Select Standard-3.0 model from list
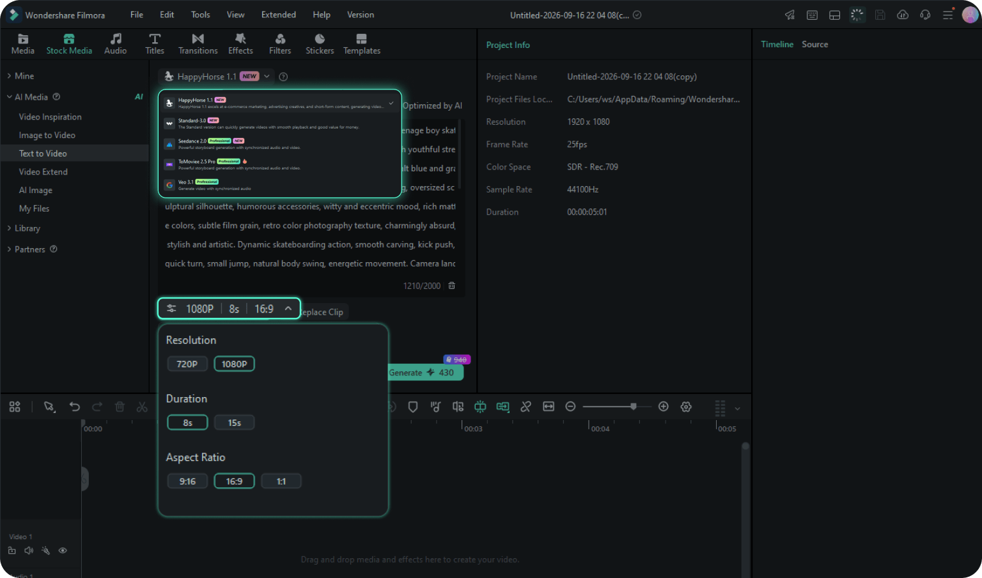Screen dimensions: 982x578 pos(279,123)
